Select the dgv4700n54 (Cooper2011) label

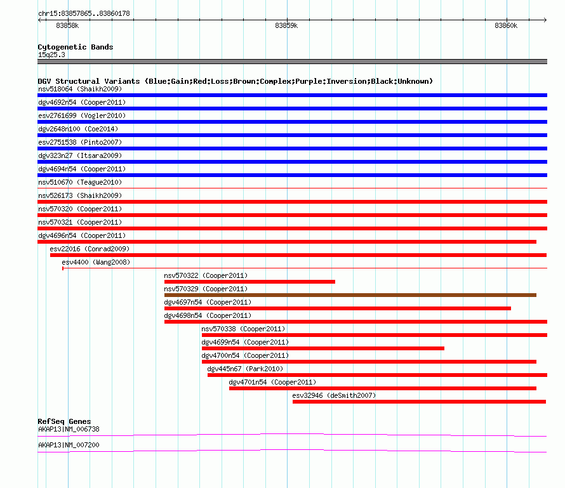pyautogui.click(x=245, y=355)
